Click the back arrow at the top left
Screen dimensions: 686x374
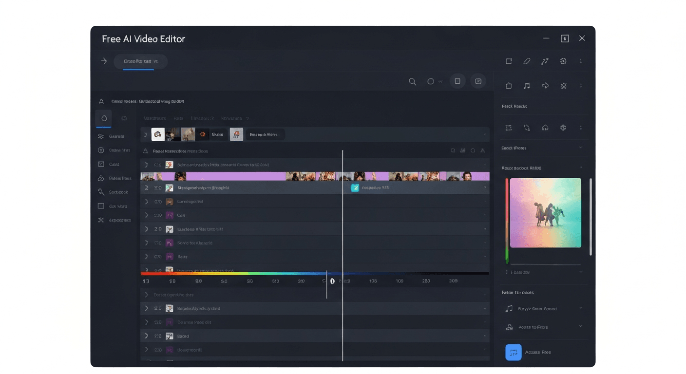[103, 61]
